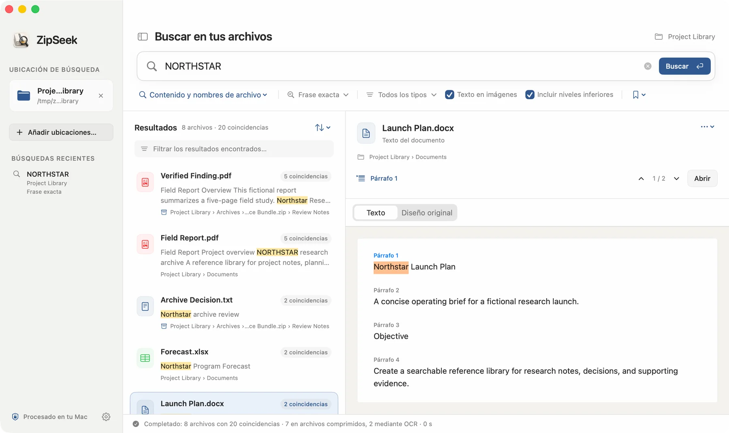Click paragraph 'A concise operating brief' text
The width and height of the screenshot is (729, 433).
pyautogui.click(x=476, y=301)
